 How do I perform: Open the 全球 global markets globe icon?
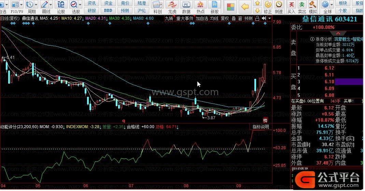[x=325, y=4]
